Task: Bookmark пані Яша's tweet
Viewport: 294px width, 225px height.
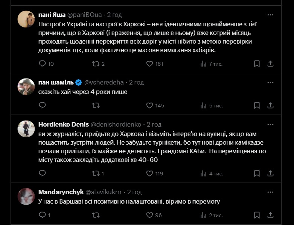Action: (257, 64)
